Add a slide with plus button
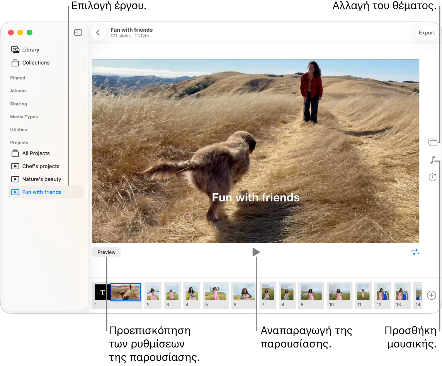 coord(432,295)
